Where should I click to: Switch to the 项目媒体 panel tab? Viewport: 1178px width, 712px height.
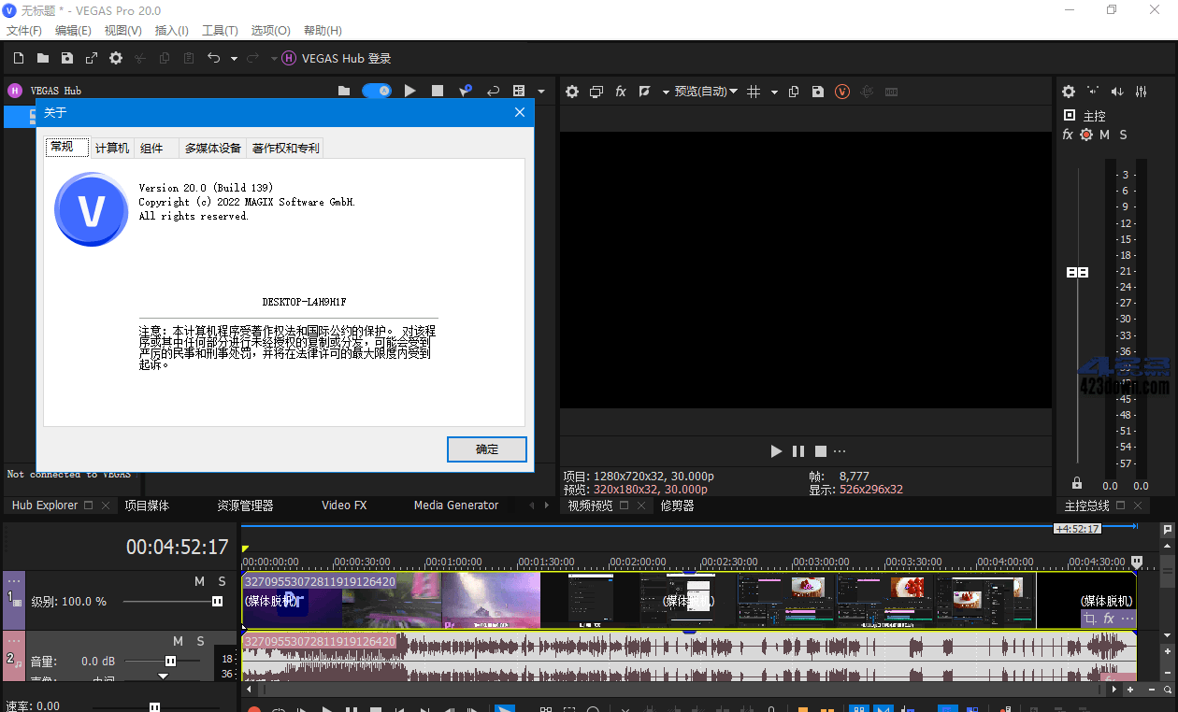coord(147,506)
